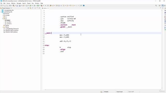
Task: Select sysmem.c in the project tree
Action: 9,24
